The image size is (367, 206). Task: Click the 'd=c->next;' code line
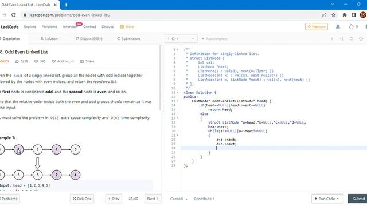[x=227, y=144]
